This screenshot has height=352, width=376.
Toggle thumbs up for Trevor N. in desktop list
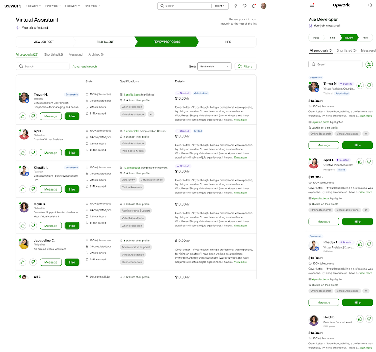tap(23, 116)
